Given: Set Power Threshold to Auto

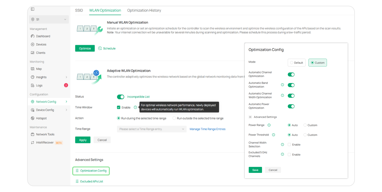Looking at the screenshot, I should 289,135.
